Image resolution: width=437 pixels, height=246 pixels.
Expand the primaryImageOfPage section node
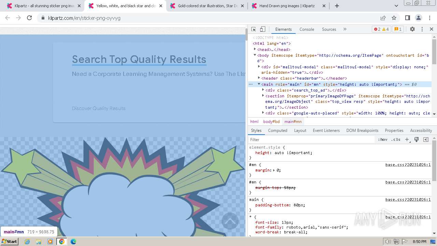(x=263, y=96)
